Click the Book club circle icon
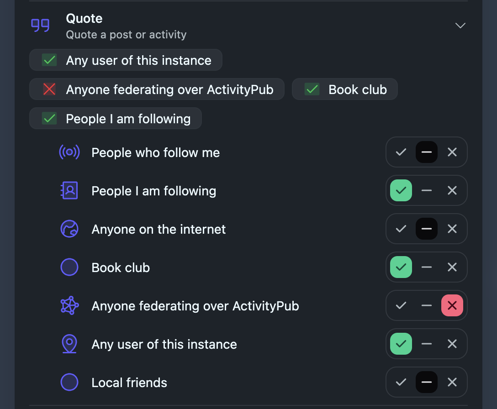Viewport: 497px width, 409px height. point(69,267)
